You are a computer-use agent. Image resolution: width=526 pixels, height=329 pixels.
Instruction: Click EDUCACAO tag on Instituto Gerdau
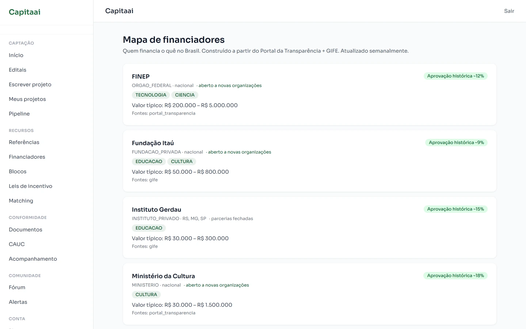pyautogui.click(x=149, y=228)
